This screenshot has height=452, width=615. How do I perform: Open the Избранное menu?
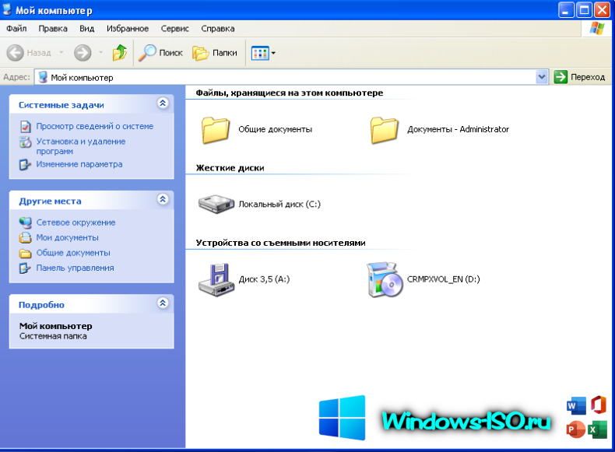tap(128, 29)
